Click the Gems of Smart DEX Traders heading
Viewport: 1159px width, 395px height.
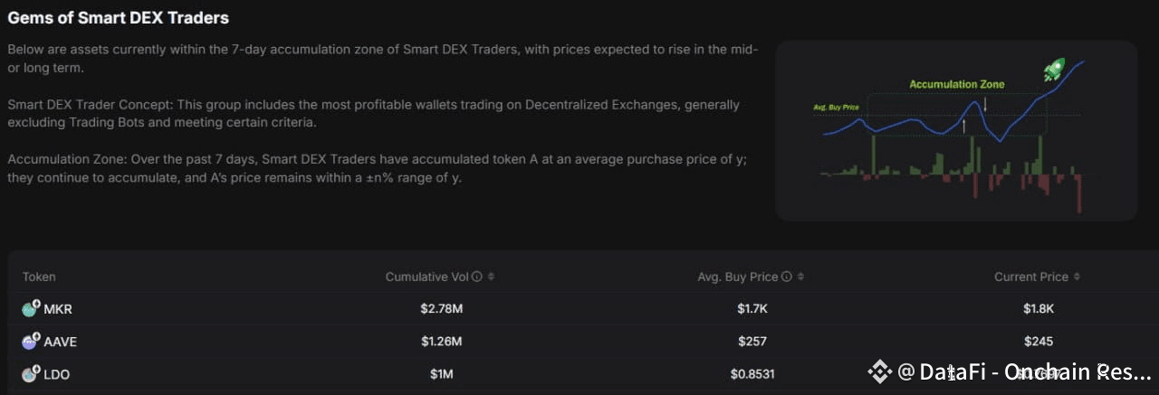(118, 17)
